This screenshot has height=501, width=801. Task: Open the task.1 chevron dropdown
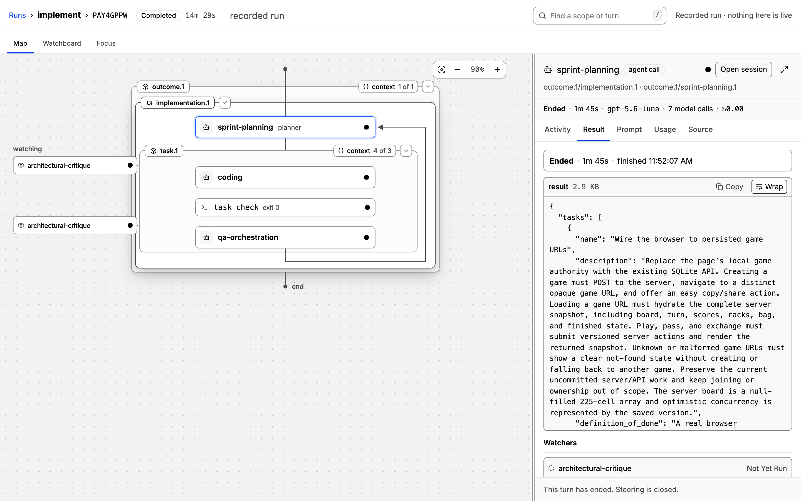tap(406, 151)
